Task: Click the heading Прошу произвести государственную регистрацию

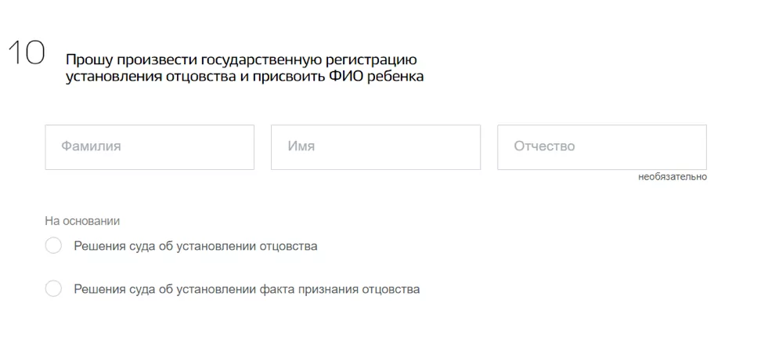Action: 241,60
